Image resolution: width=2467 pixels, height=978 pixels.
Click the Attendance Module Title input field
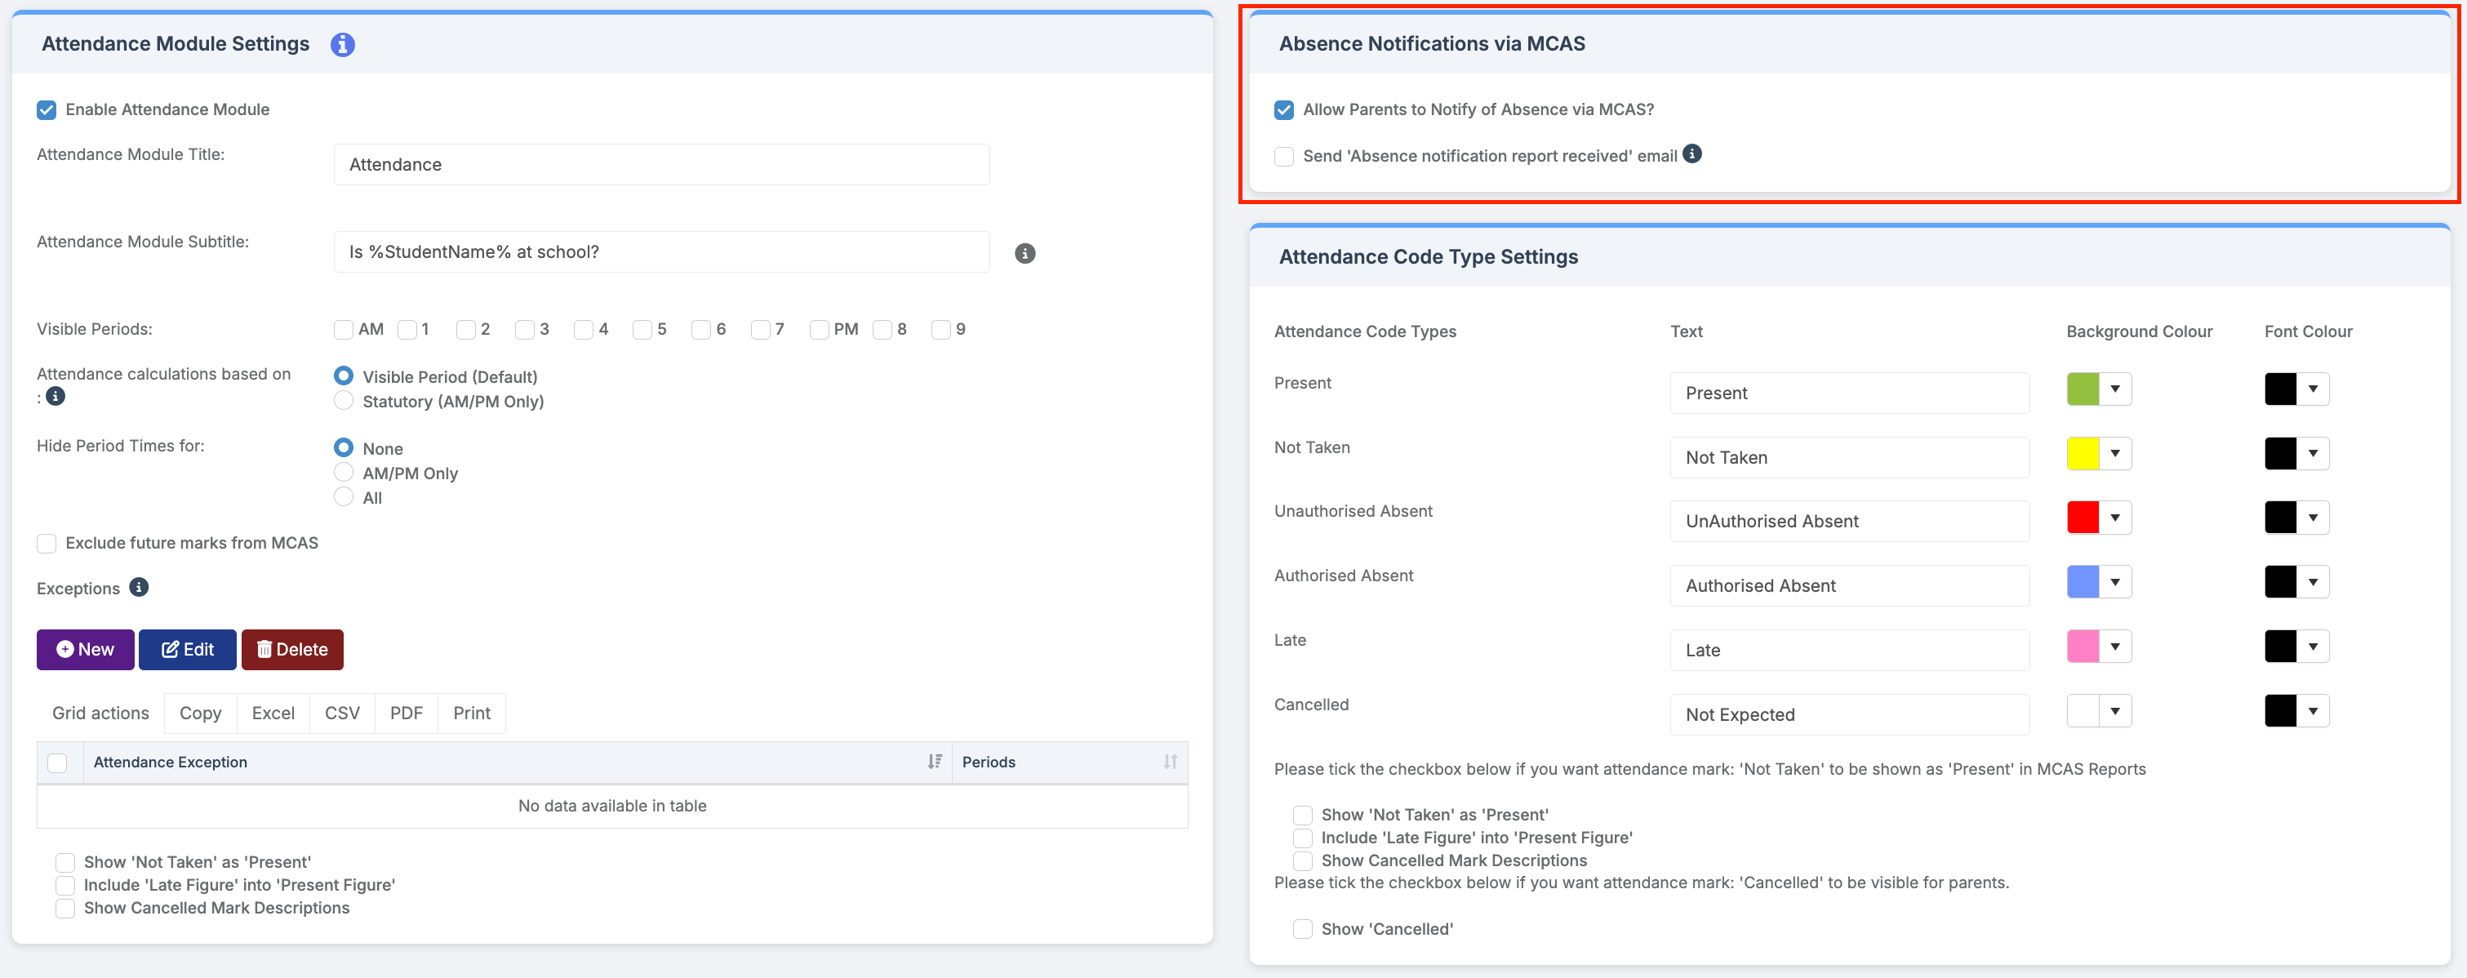[x=660, y=165]
